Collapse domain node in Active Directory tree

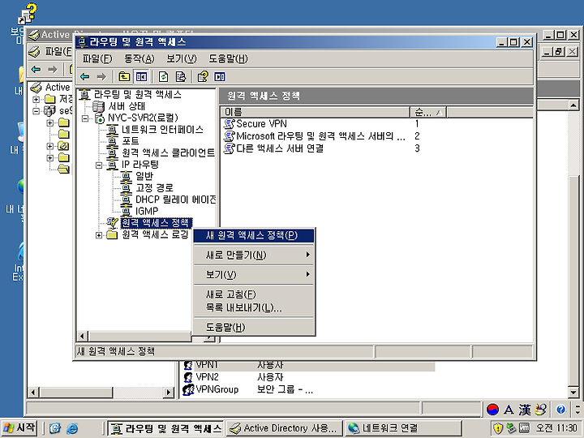tap(36, 111)
